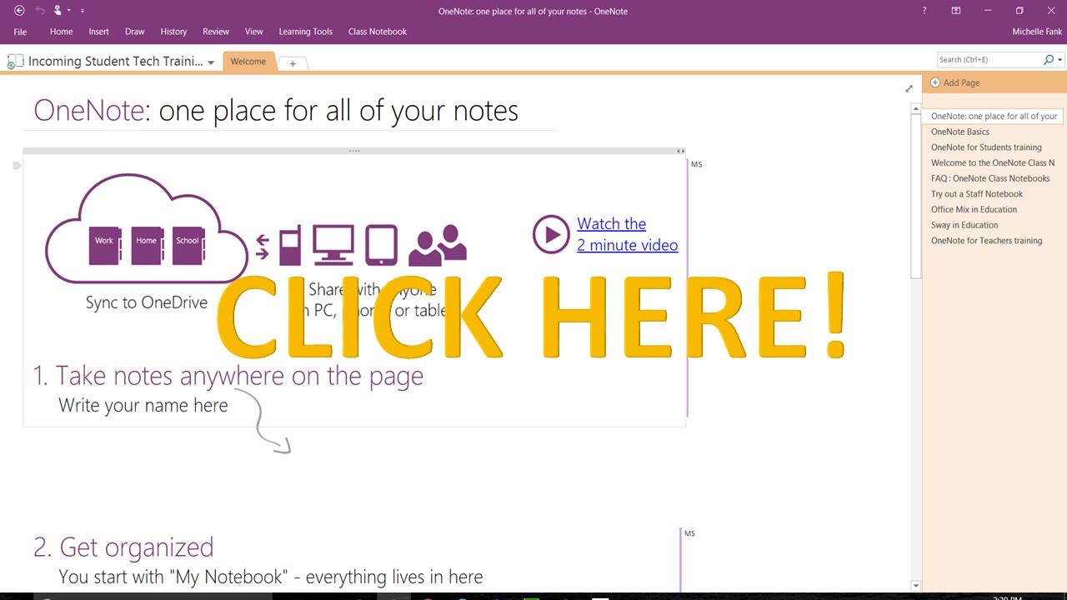This screenshot has height=600, width=1067.
Task: Open the Class Notebook tab
Action: pos(378,32)
